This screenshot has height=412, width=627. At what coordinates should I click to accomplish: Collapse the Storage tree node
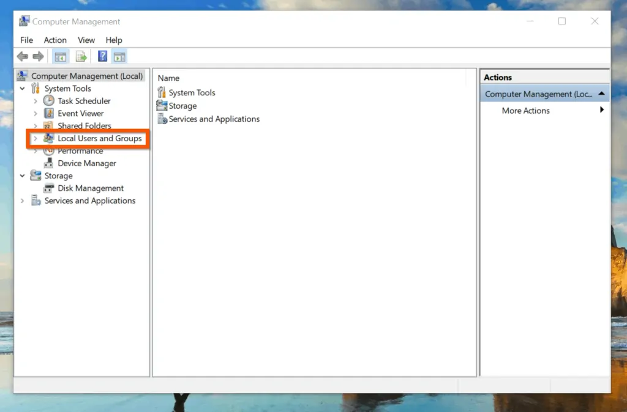point(23,175)
